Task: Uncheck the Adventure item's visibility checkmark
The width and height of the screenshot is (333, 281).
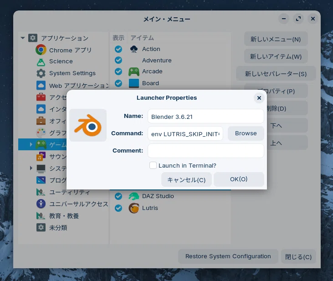Action: (118, 60)
